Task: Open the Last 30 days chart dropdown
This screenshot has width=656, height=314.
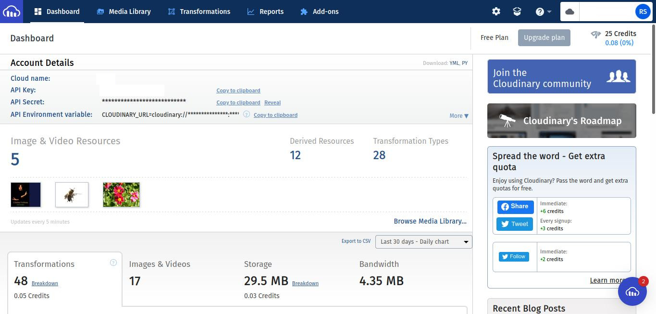Action: (x=424, y=241)
